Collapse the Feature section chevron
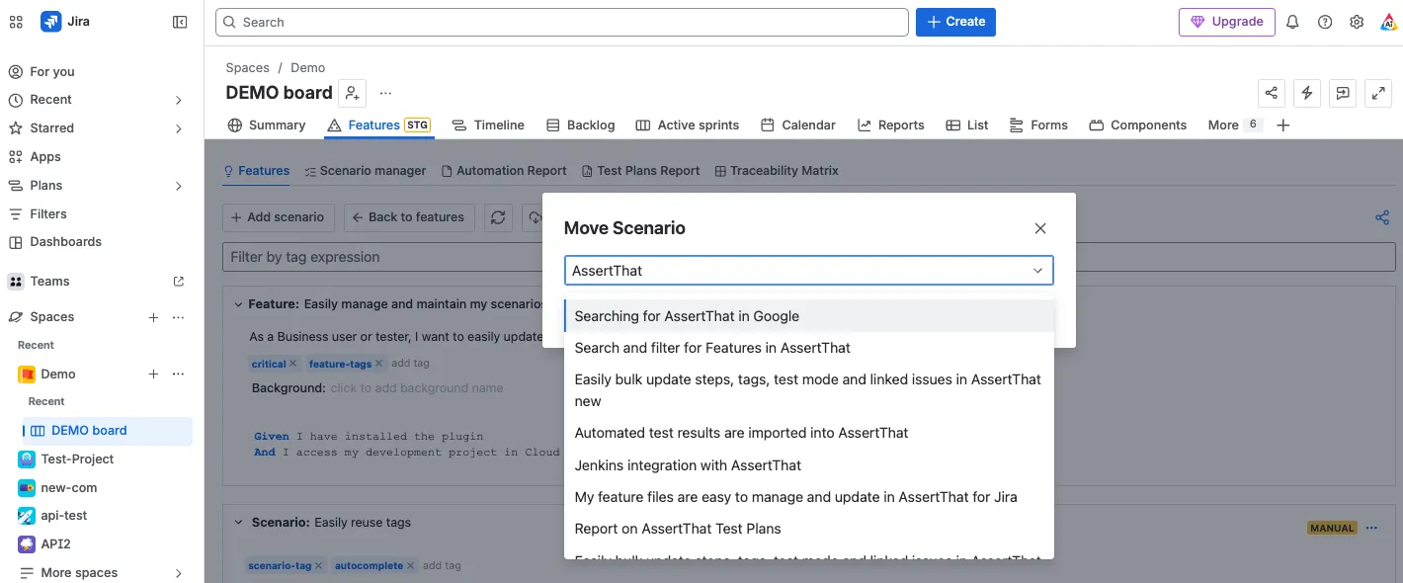This screenshot has width=1403, height=583. 238,304
